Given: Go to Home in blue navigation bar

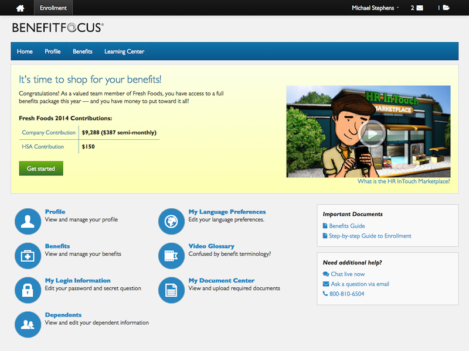Looking at the screenshot, I should coord(25,51).
